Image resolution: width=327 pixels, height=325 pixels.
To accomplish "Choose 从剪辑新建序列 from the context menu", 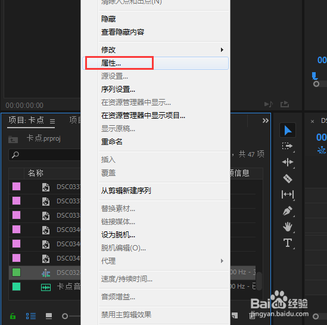I will [x=155, y=191].
